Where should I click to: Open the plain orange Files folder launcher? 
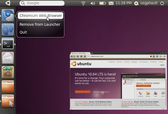pyautogui.click(x=8, y=86)
